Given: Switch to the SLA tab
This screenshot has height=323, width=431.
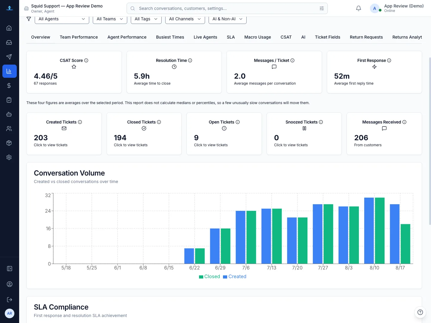Looking at the screenshot, I should coord(231,37).
